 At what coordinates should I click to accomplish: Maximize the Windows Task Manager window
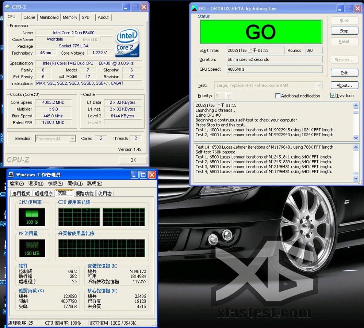143,175
